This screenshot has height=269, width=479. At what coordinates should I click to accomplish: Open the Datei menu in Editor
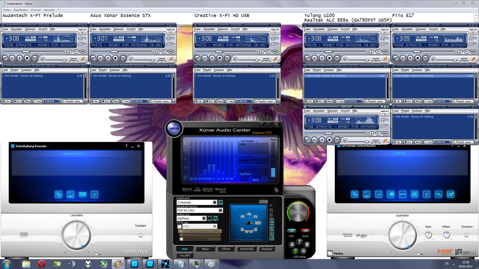pyautogui.click(x=7, y=10)
